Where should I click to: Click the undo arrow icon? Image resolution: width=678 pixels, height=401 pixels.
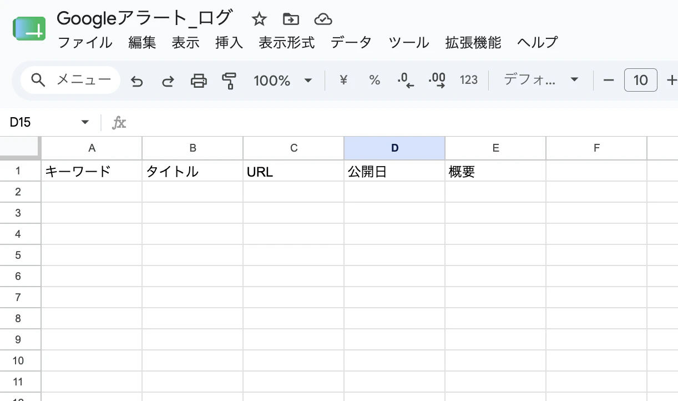pyautogui.click(x=137, y=81)
